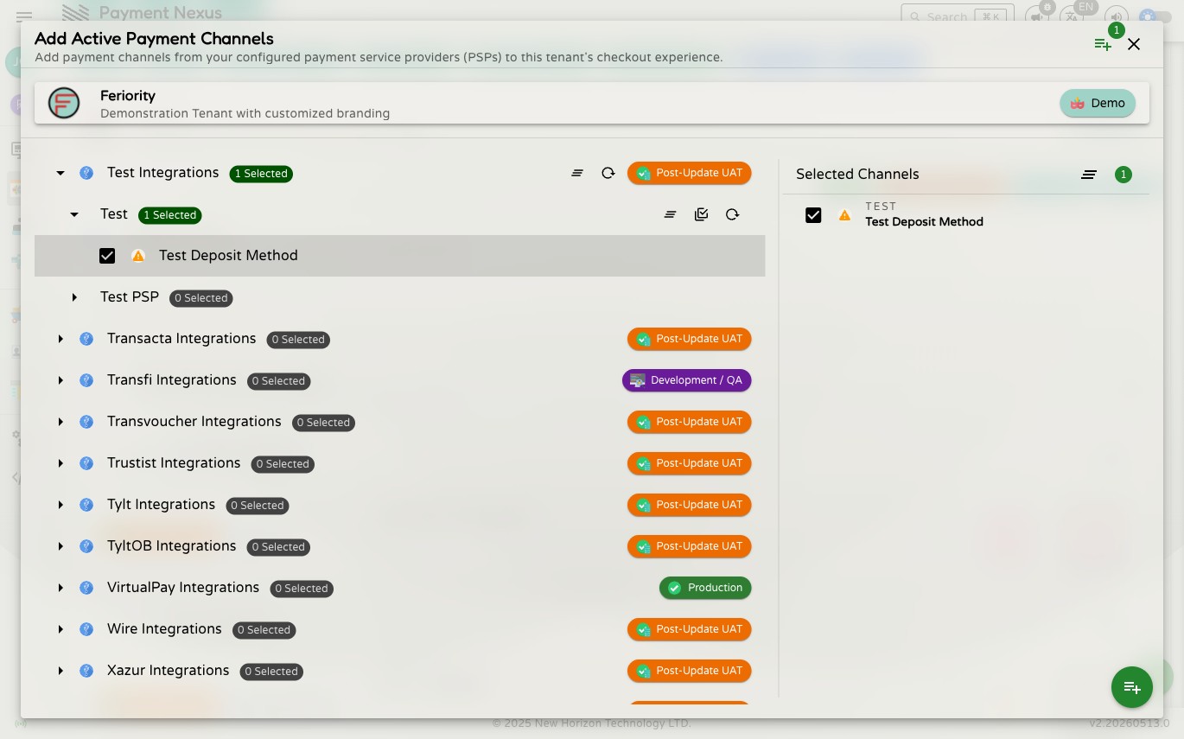The width and height of the screenshot is (1184, 739).
Task: Click the refresh icon in Test Integrations row
Action: coord(608,173)
